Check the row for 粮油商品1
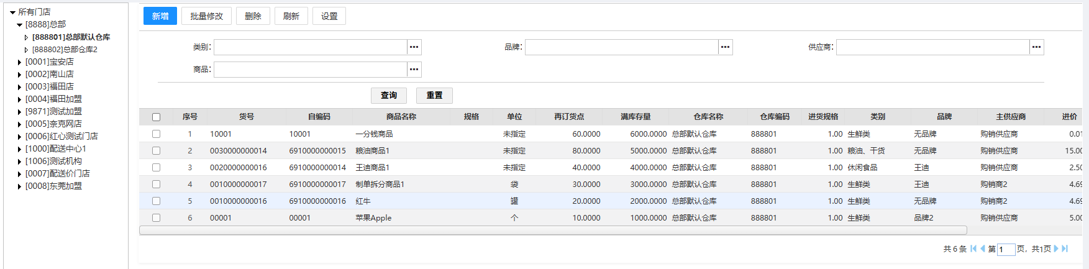Viewport: 1089px width, 269px height. (156, 150)
